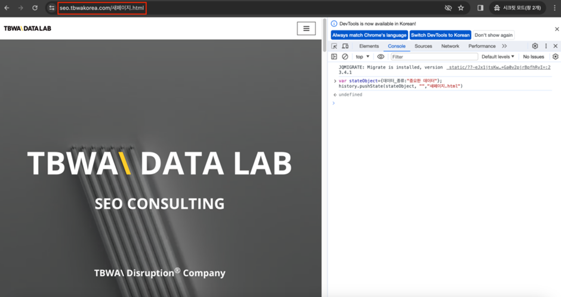Screen dimensions: 561x297
Task: Create a live expression with the eye icon
Action: [x=381, y=57]
